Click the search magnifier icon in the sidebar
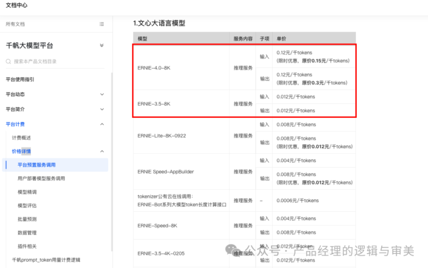428x268 pixels. point(9,61)
